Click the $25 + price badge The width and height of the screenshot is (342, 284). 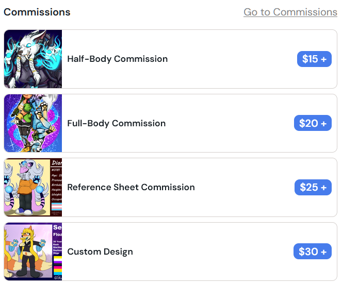tap(313, 188)
